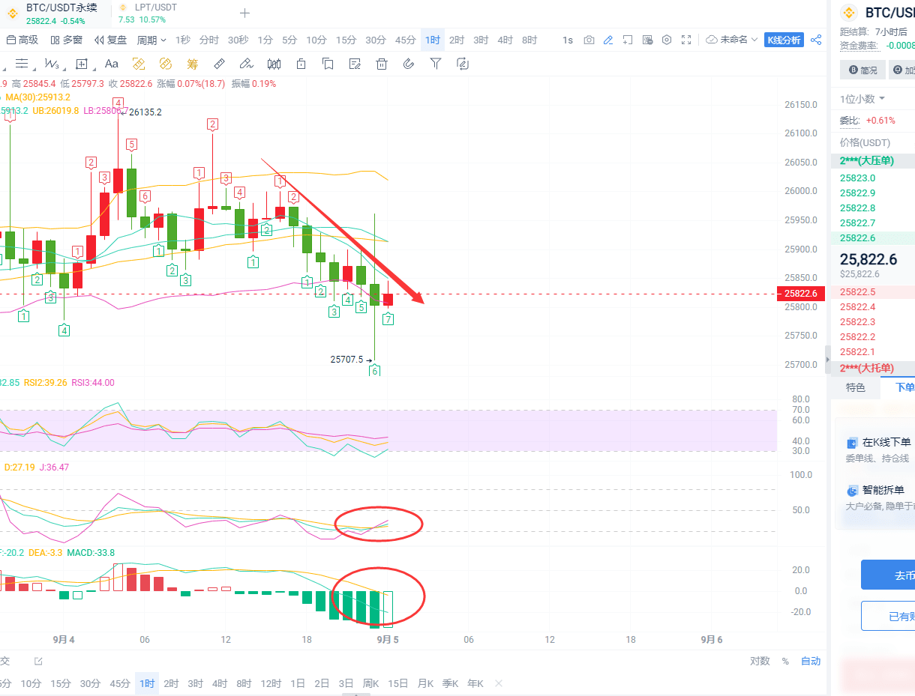Select 1日 in bottom timeframe bar
The height and width of the screenshot is (696, 915).
298,683
